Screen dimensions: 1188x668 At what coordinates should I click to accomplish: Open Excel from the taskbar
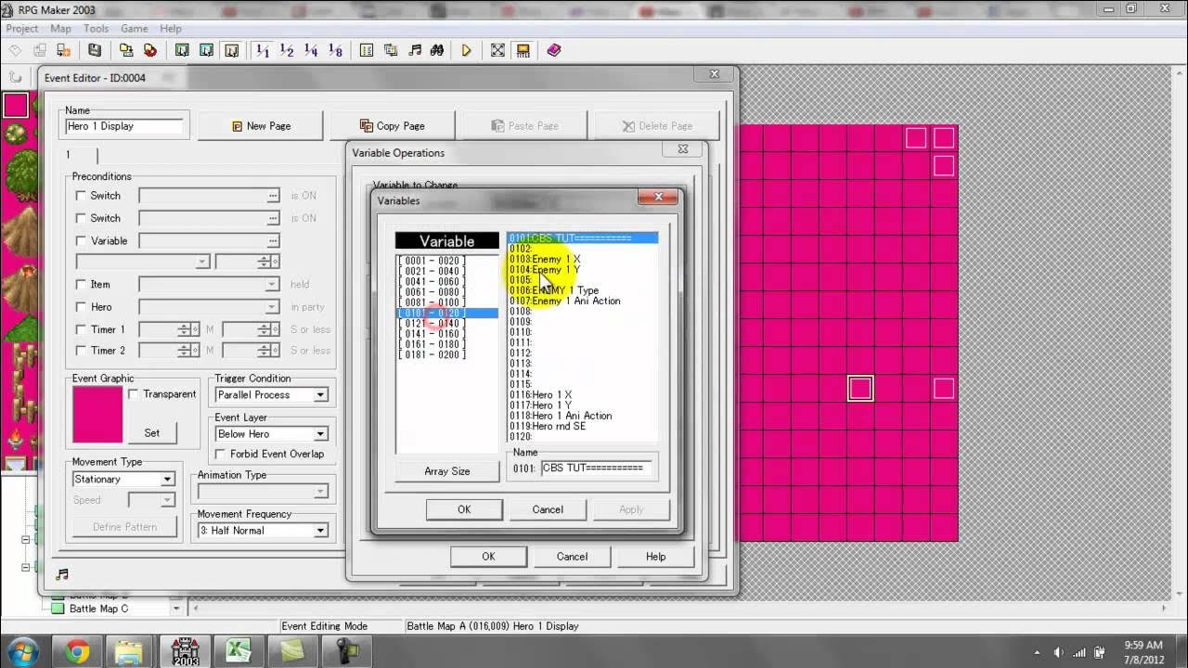(x=240, y=652)
